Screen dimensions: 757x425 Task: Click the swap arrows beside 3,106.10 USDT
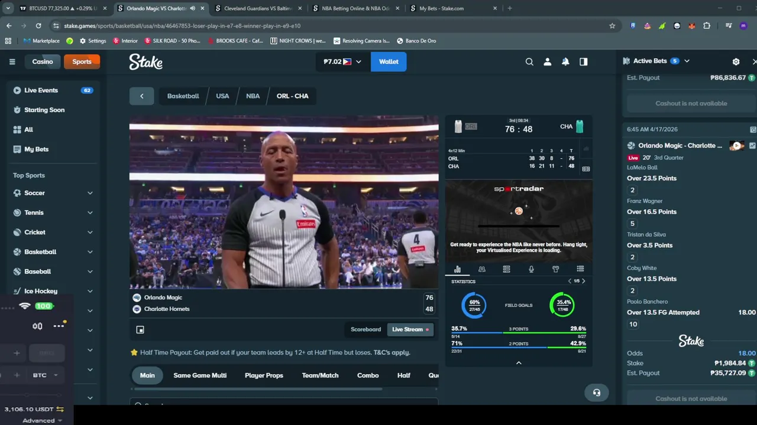(x=60, y=409)
